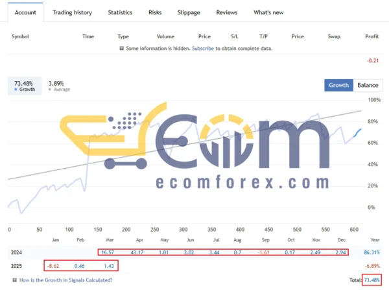Viewport: 389px width, 290px height.
Task: Click the 2025 March value 1.43
Action: [x=109, y=266]
